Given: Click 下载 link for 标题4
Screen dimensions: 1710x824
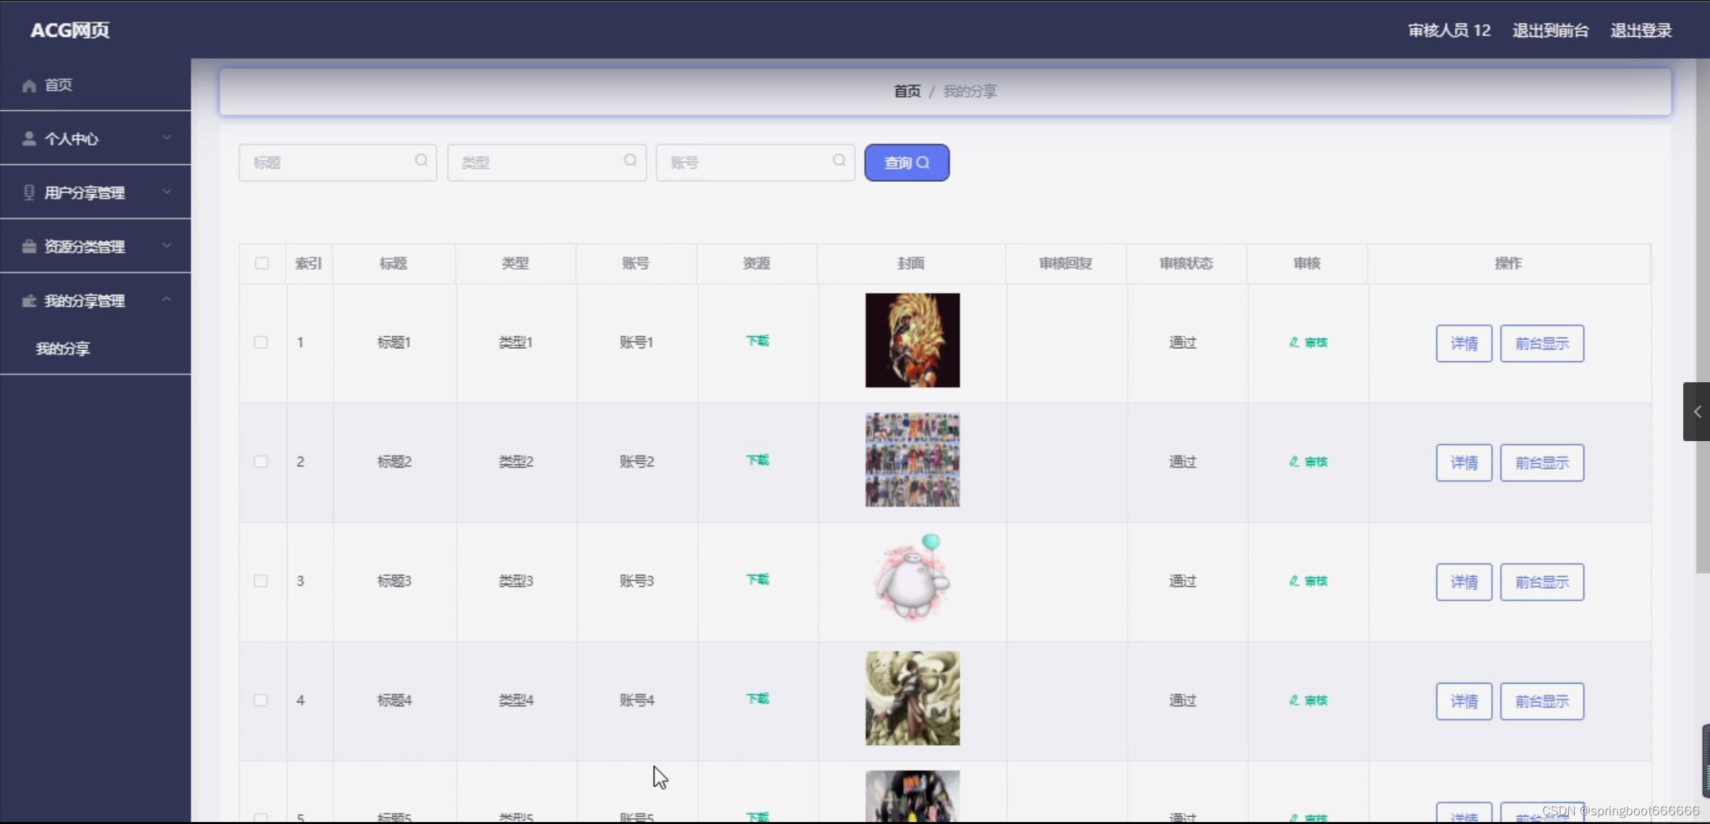Looking at the screenshot, I should coord(757,698).
